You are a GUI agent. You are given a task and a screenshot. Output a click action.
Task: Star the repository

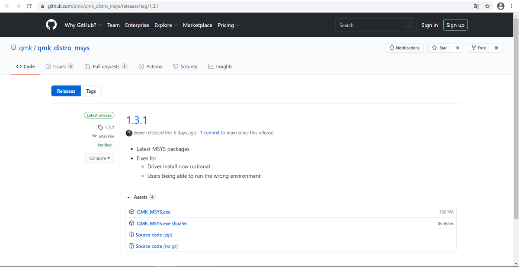click(439, 48)
